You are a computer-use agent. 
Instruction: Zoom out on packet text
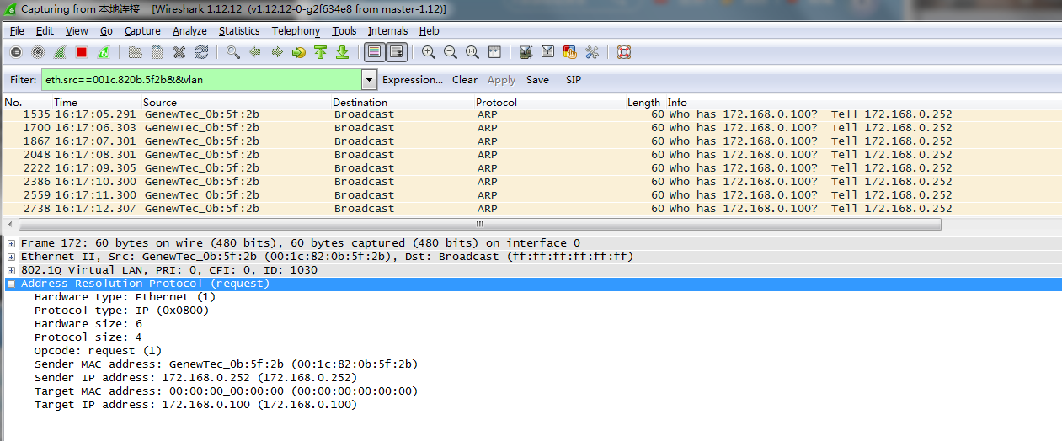(x=451, y=52)
